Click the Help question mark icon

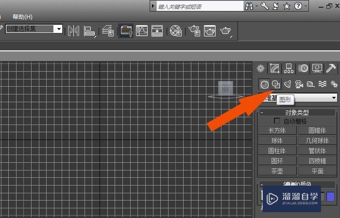[298, 6]
